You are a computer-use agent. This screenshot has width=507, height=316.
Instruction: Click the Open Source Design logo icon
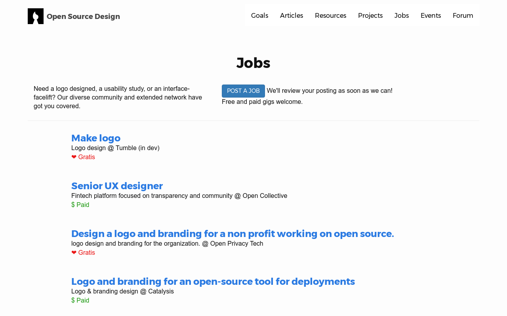coord(36,16)
